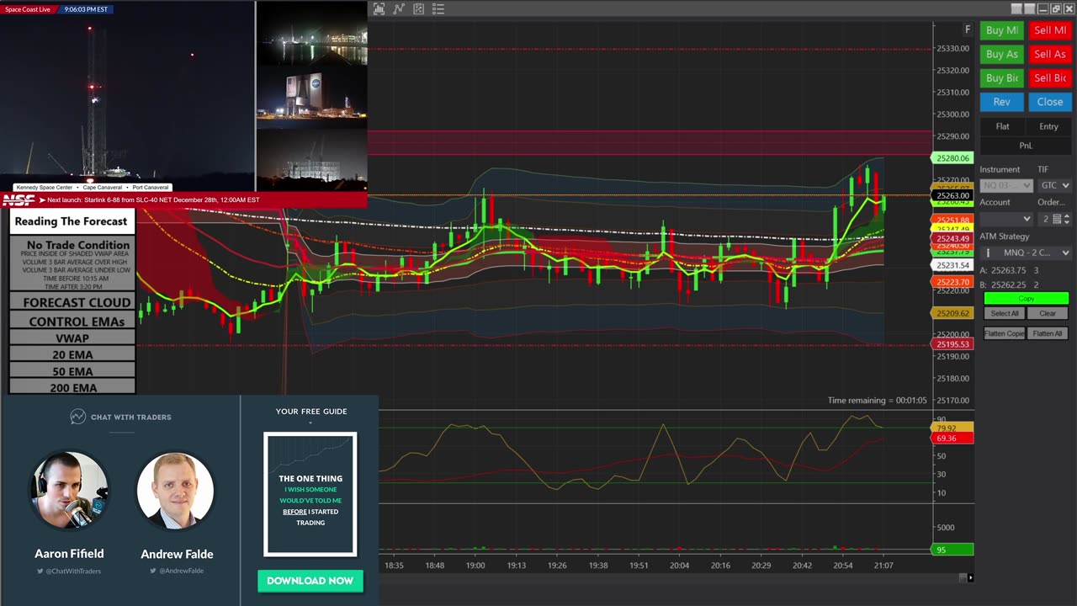Reverse position with Rev button
This screenshot has height=606, width=1077.
pos(1001,102)
